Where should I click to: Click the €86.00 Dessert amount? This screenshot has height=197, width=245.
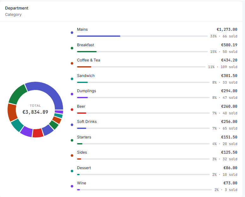coord(230,168)
